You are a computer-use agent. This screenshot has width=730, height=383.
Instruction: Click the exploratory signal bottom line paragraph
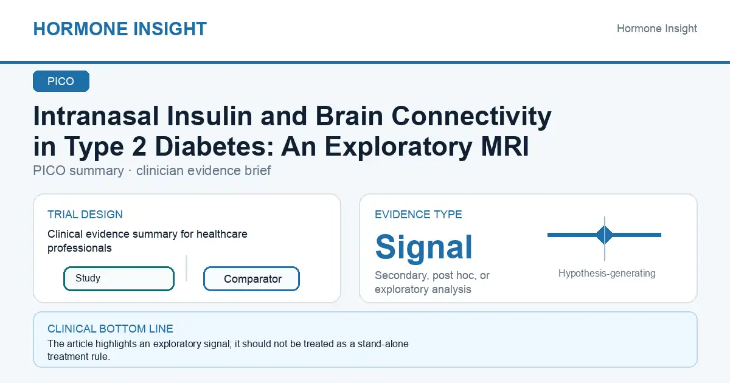(228, 350)
